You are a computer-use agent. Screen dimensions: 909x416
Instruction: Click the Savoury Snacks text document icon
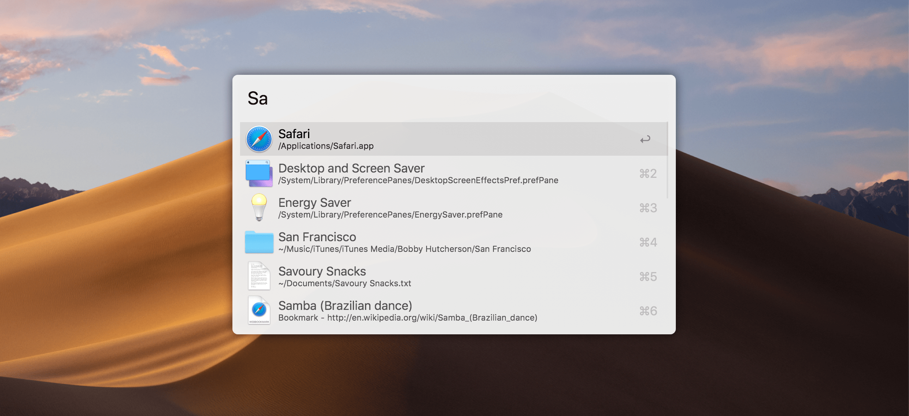pyautogui.click(x=259, y=276)
